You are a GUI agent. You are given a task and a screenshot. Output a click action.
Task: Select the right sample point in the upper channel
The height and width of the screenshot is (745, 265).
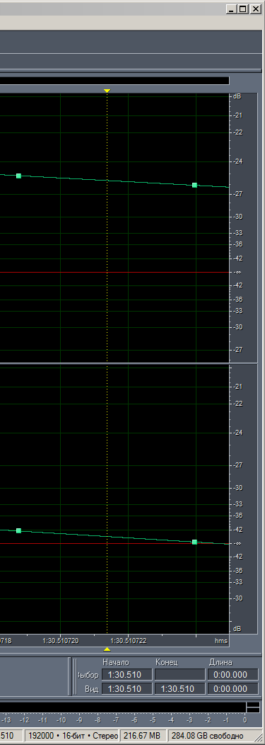pyautogui.click(x=195, y=185)
